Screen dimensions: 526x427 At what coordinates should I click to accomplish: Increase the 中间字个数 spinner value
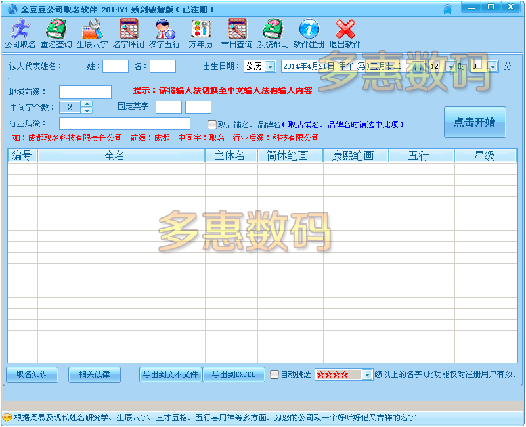pos(87,104)
